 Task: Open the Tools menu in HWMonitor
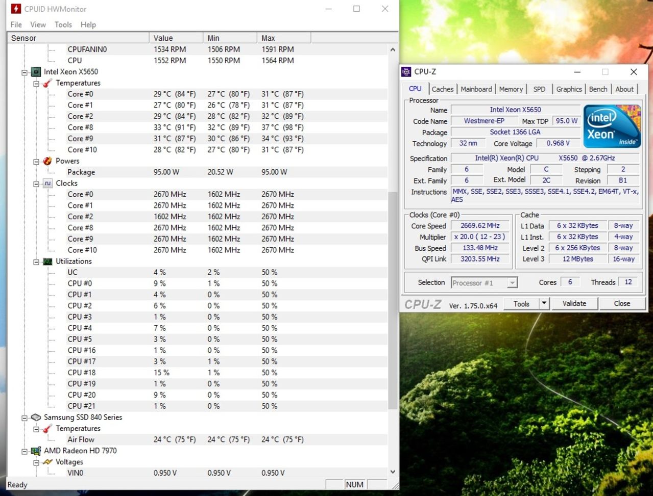click(63, 24)
